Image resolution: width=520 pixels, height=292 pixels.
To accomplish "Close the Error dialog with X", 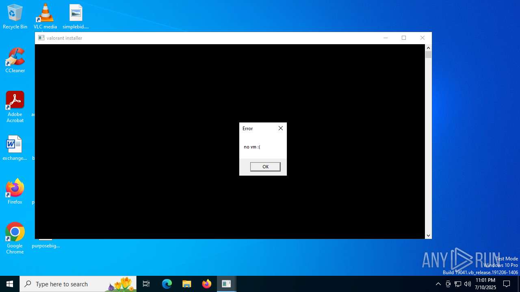I will [281, 128].
